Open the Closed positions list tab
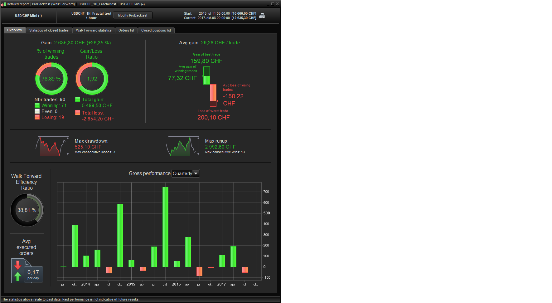The image size is (552, 303). click(x=156, y=30)
